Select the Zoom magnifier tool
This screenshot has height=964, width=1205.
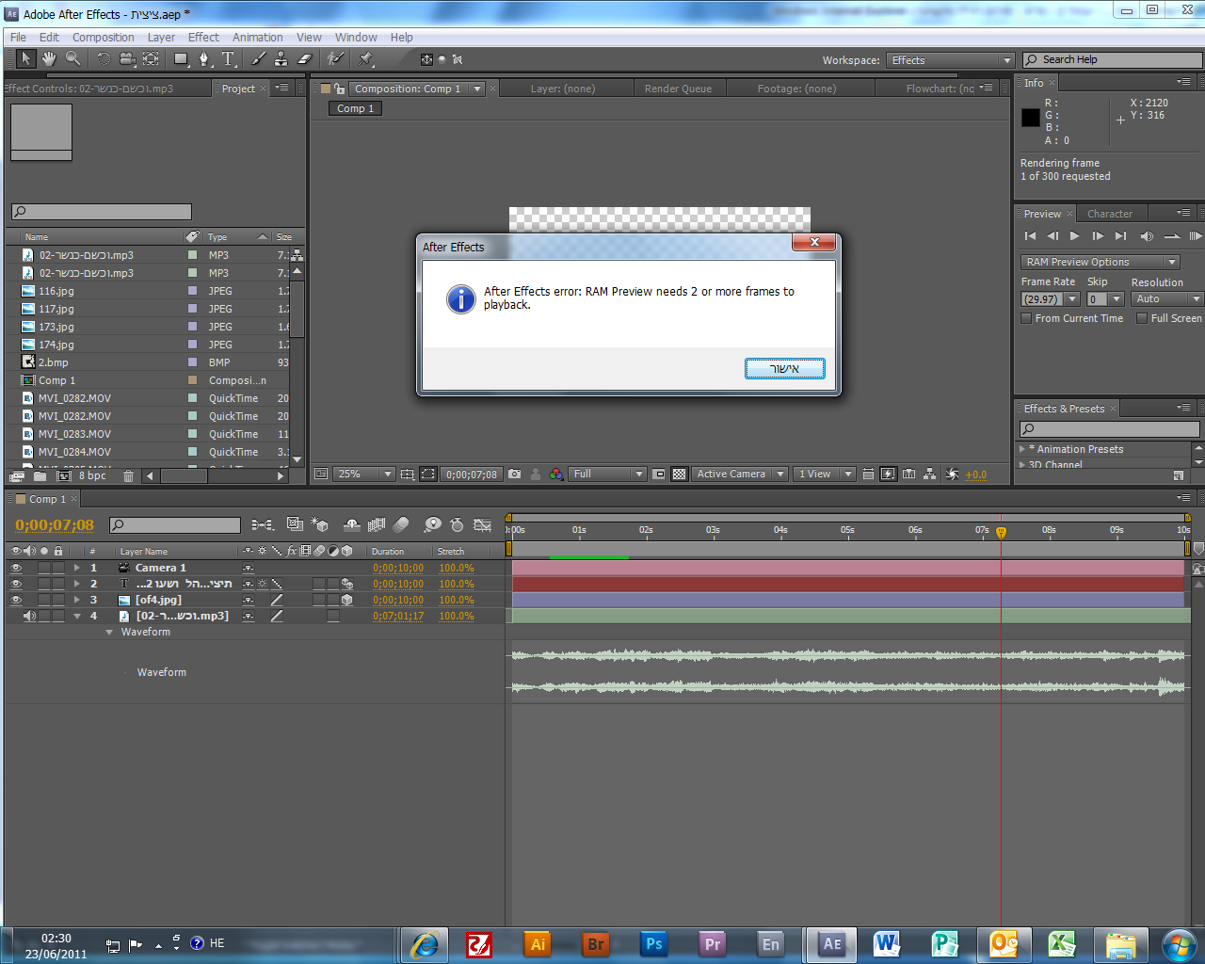(72, 59)
